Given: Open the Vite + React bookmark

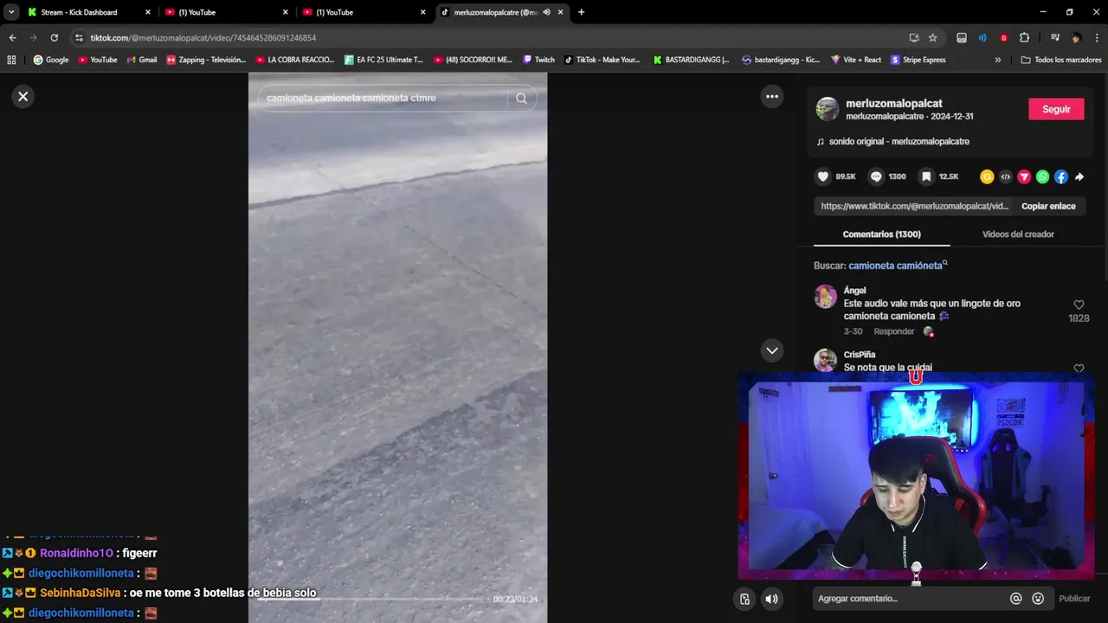Looking at the screenshot, I should coord(856,60).
